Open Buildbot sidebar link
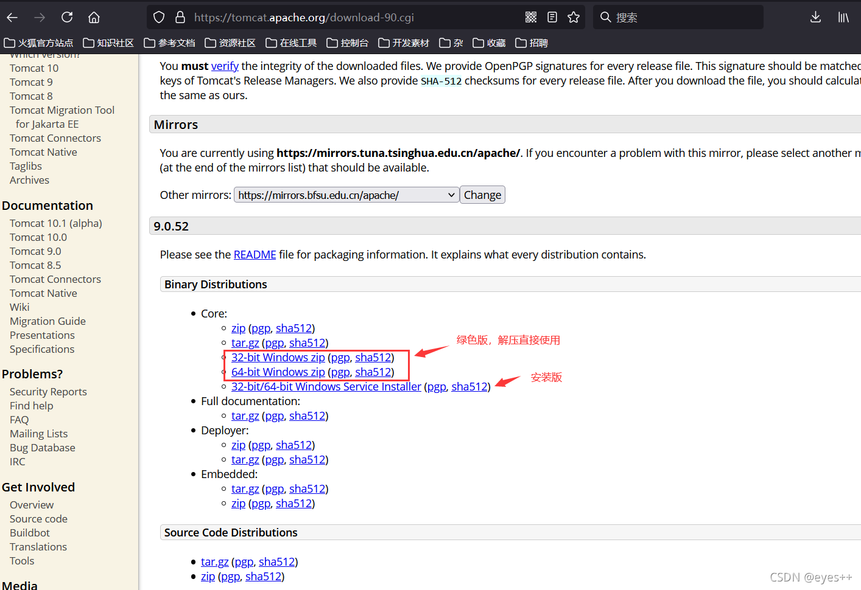This screenshot has height=590, width=861. click(30, 533)
